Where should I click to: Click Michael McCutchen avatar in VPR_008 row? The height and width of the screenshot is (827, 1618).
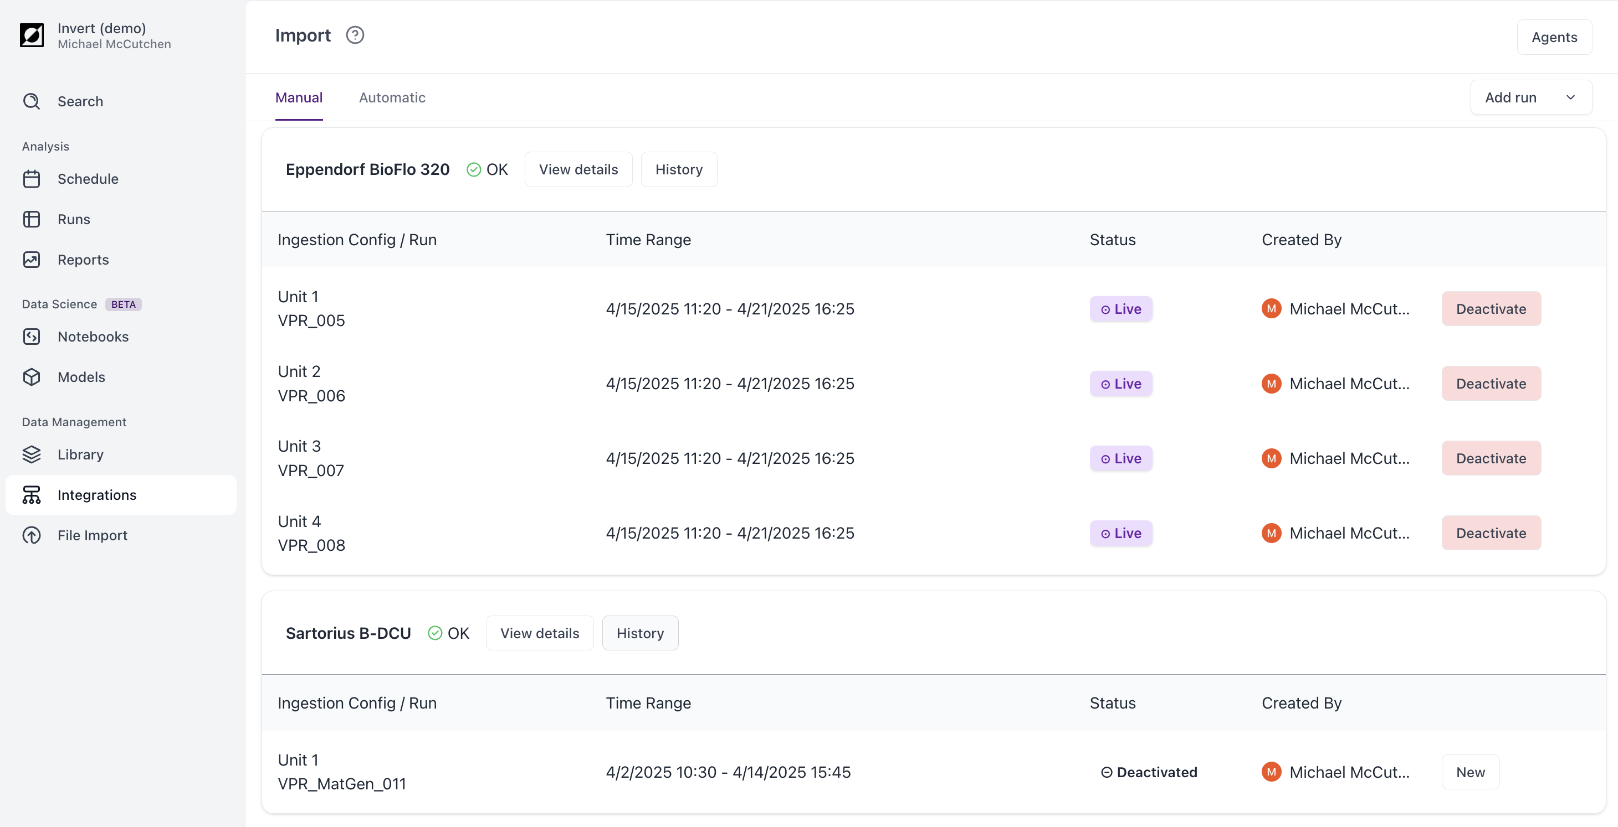pos(1271,533)
